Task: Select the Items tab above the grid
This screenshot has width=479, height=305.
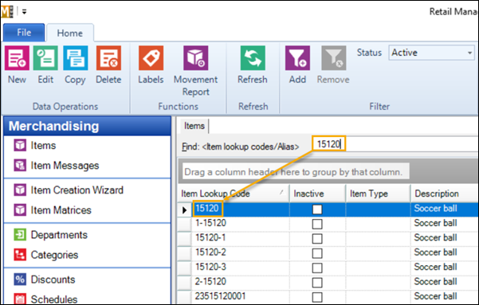Action: (194, 126)
